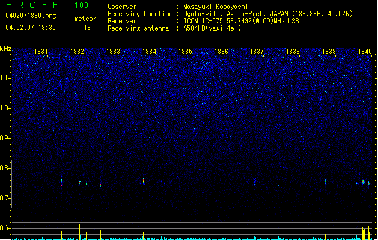The image size is (378, 240).
Task: Select the filename 0402071830.png
Action: tap(31, 16)
